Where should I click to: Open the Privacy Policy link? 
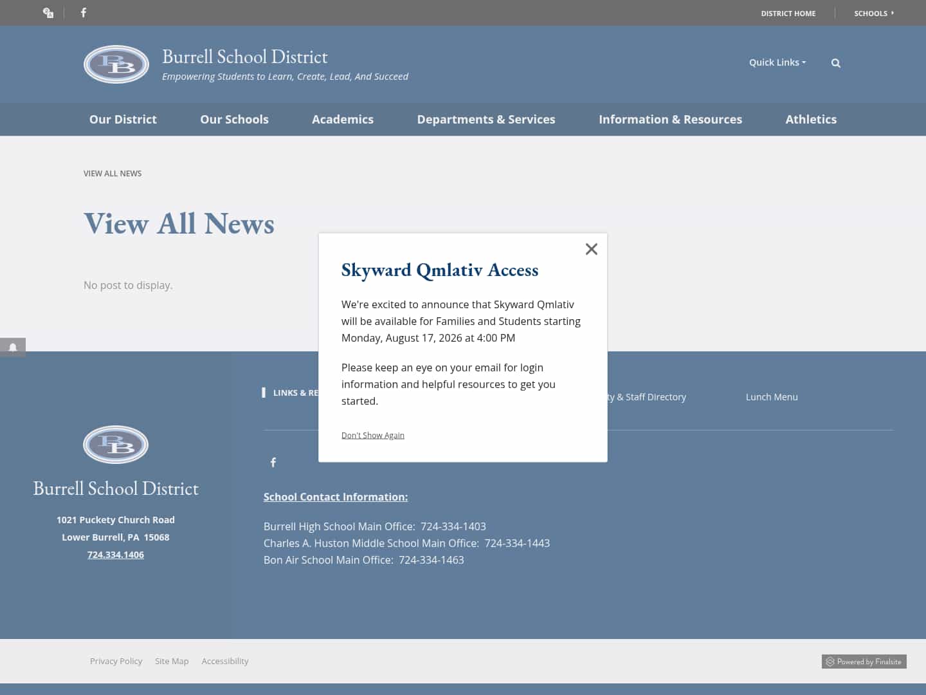click(x=116, y=661)
